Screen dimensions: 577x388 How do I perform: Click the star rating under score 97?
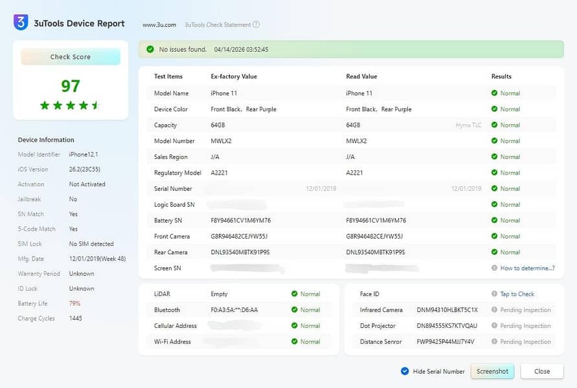pyautogui.click(x=71, y=105)
